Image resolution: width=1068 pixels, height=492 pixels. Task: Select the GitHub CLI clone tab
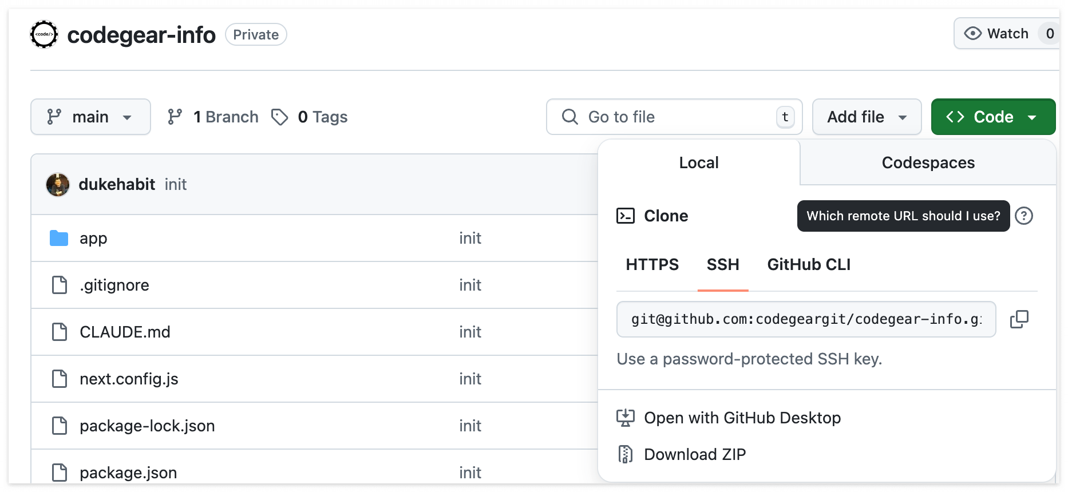pyautogui.click(x=809, y=264)
